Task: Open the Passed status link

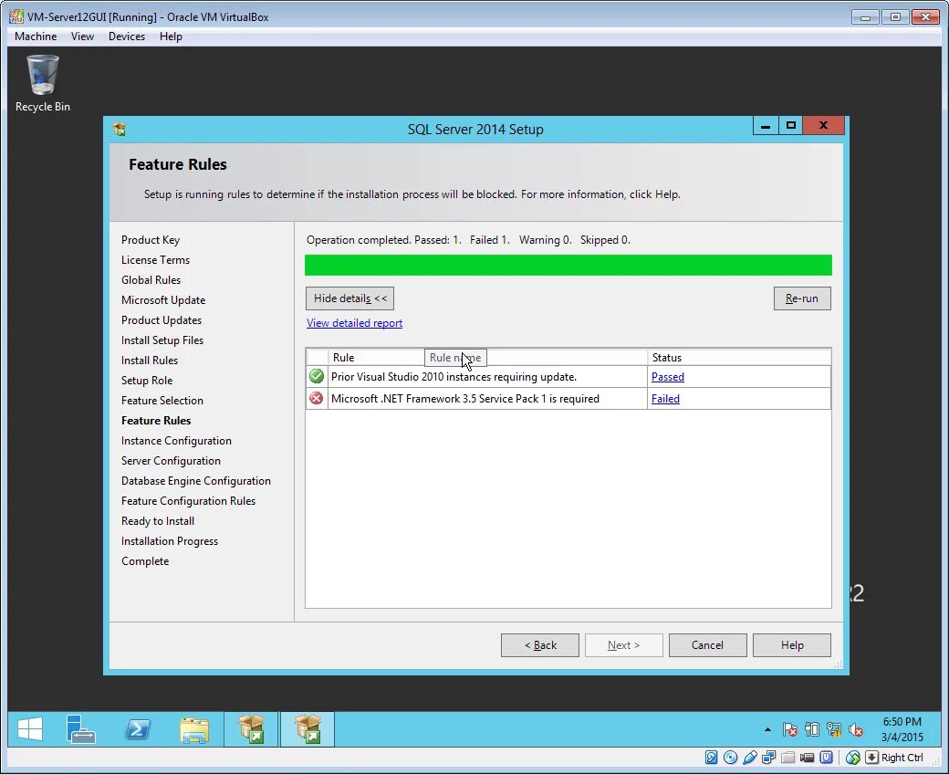Action: click(x=668, y=377)
